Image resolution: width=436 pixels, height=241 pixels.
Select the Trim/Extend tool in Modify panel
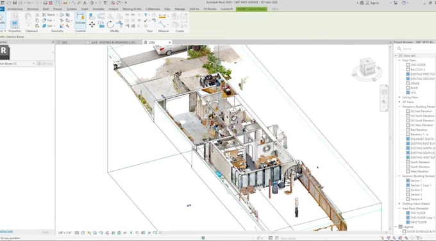(120, 25)
